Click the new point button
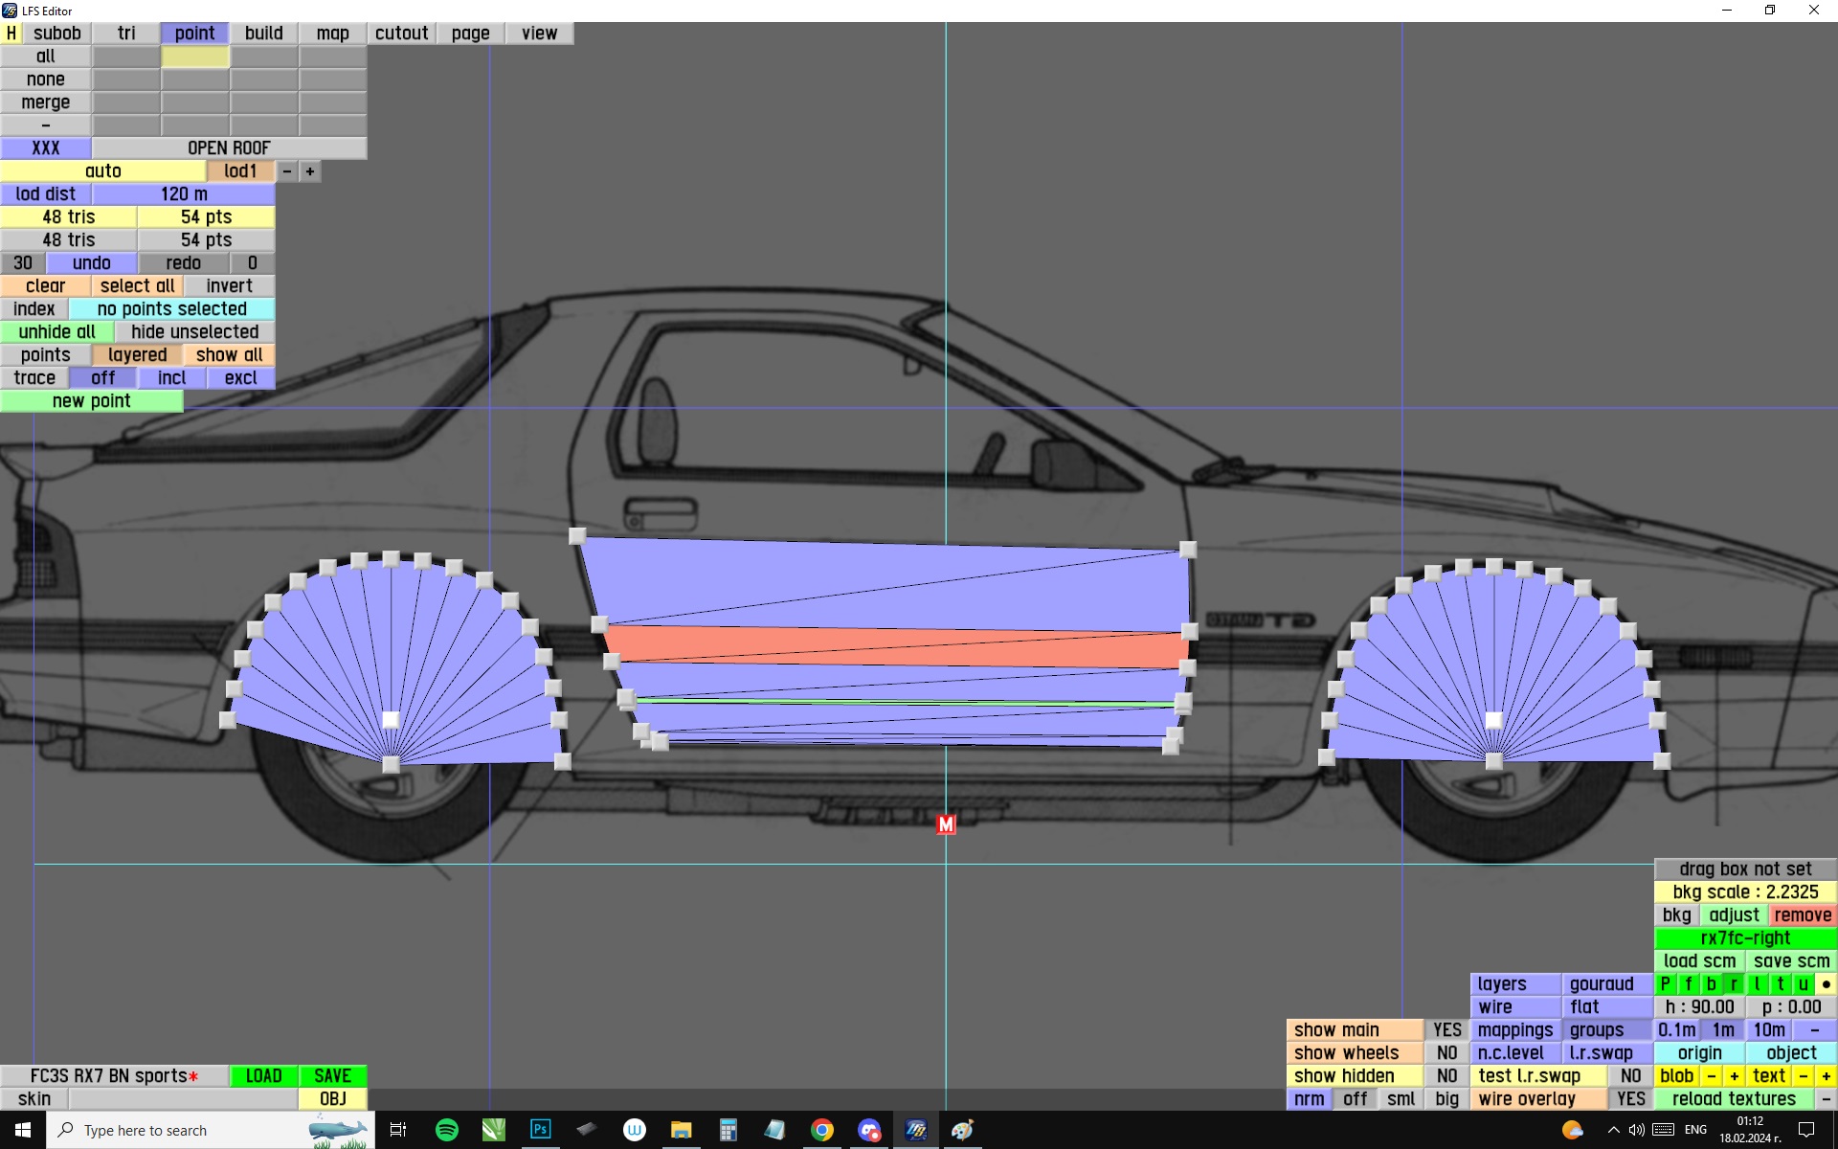The width and height of the screenshot is (1838, 1149). (91, 401)
